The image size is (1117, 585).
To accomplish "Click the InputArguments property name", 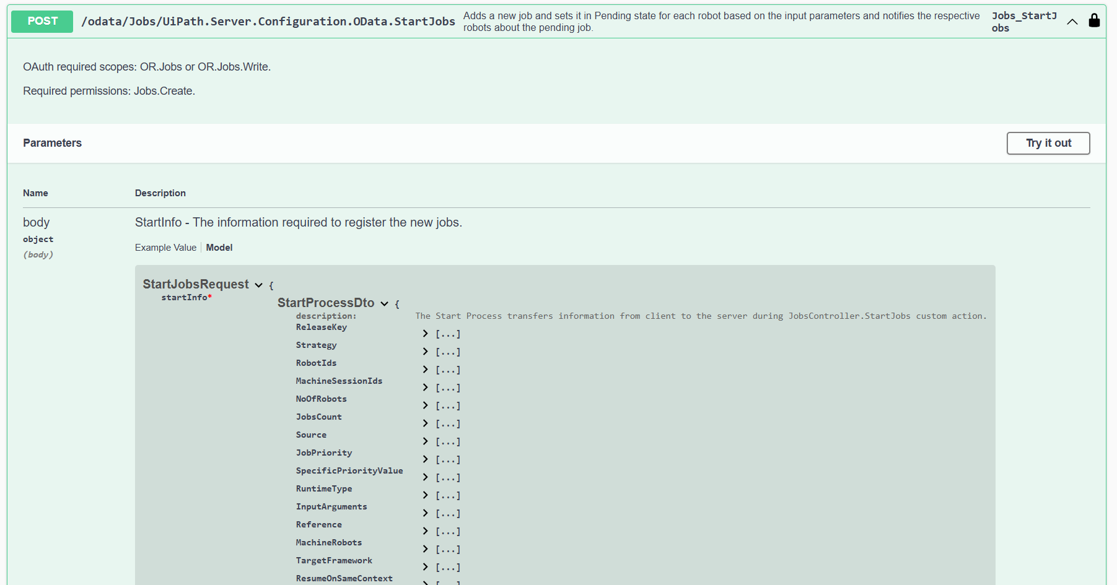I will pyautogui.click(x=331, y=507).
